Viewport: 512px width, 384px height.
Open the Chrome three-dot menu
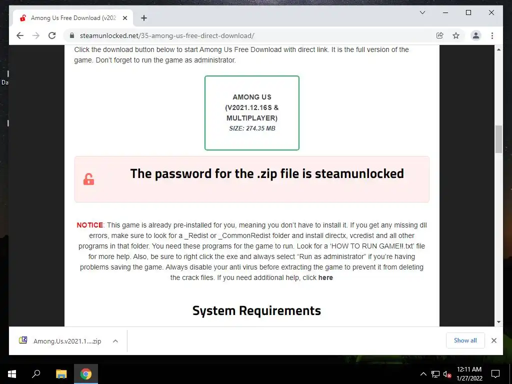(492, 35)
